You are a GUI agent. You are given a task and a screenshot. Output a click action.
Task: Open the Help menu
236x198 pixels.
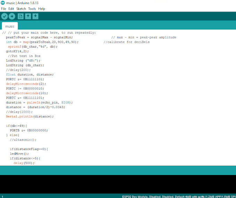coord(42,9)
